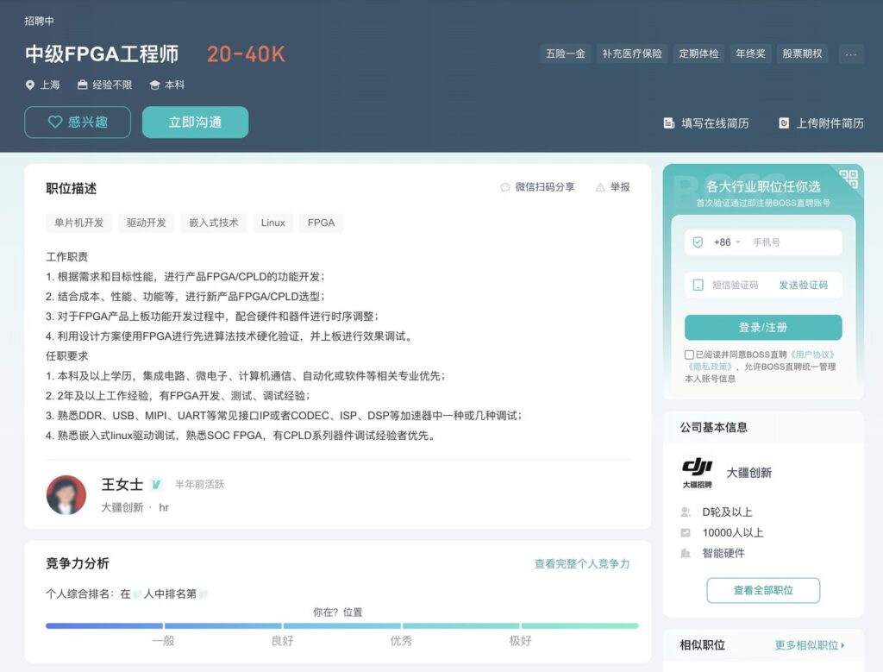Click 查看完整个人竞争力 link

pyautogui.click(x=582, y=563)
